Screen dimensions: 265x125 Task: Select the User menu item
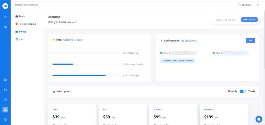(21, 39)
